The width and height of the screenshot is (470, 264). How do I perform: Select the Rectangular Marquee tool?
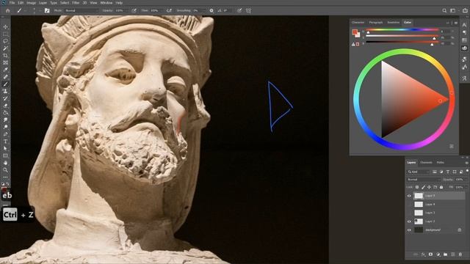pyautogui.click(x=5, y=34)
